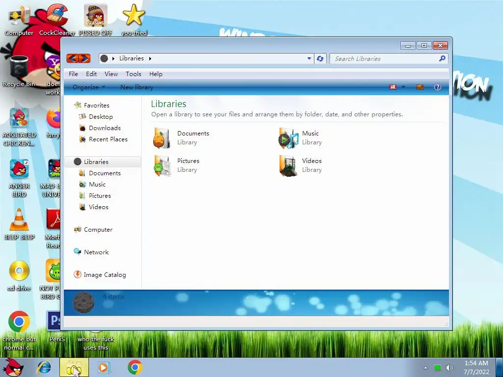Select Recent Places in sidebar

[x=108, y=139]
